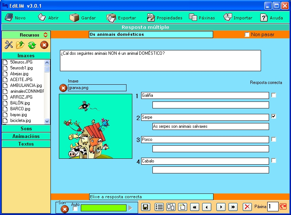
Task: Click the floppy disk save icon
Action: pyautogui.click(x=145, y=207)
